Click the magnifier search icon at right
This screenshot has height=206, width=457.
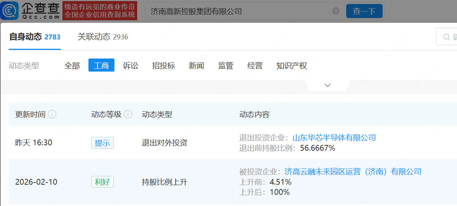(x=446, y=37)
